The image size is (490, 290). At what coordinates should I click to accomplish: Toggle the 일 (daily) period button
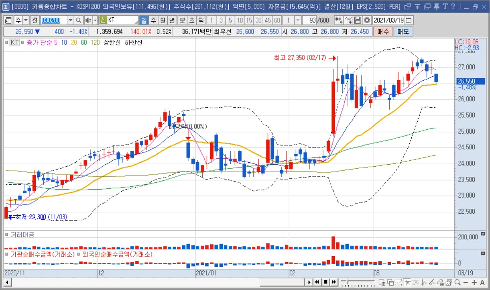click(144, 20)
